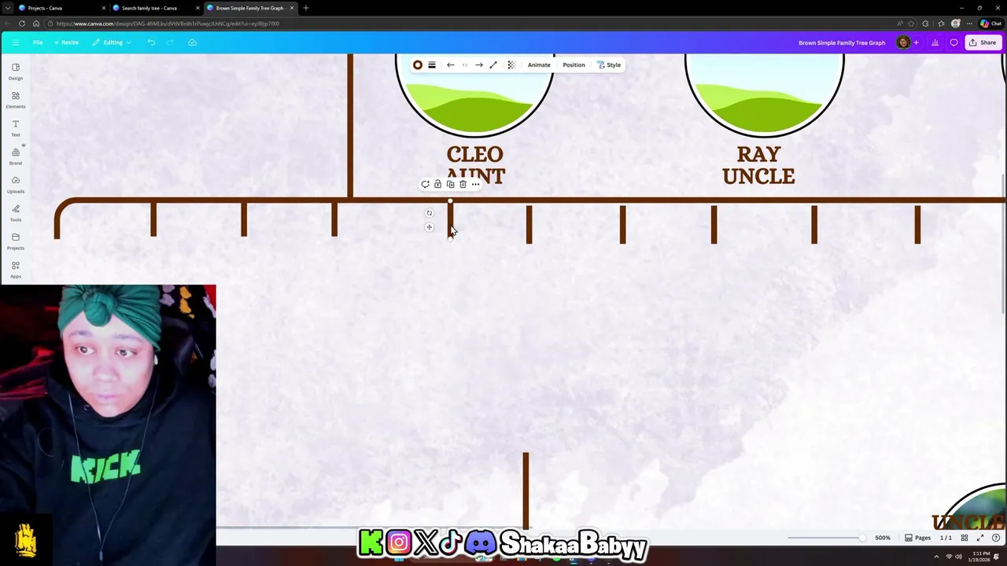Set line end arrow option
Image resolution: width=1007 pixels, height=566 pixels.
(x=478, y=65)
